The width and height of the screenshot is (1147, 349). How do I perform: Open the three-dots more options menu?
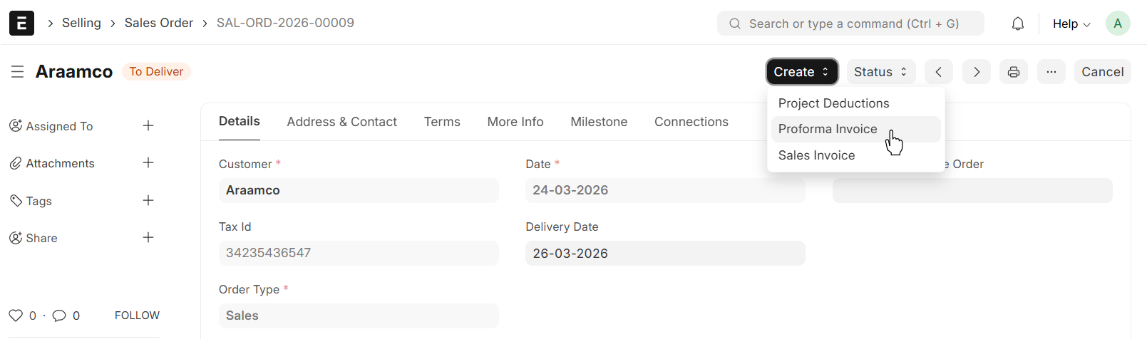click(1051, 72)
